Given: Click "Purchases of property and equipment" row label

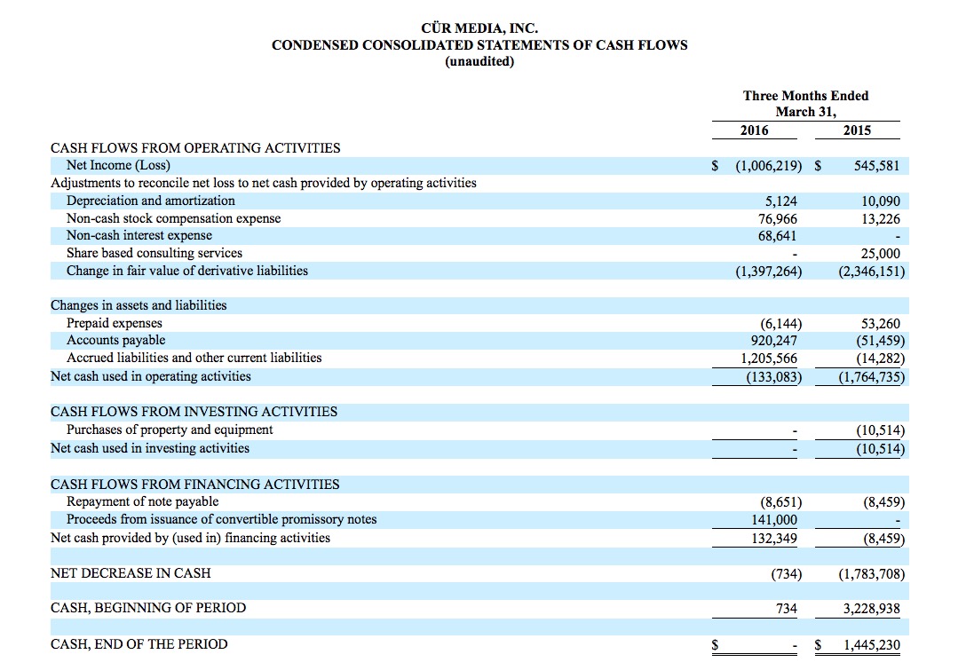Looking at the screenshot, I should (170, 430).
